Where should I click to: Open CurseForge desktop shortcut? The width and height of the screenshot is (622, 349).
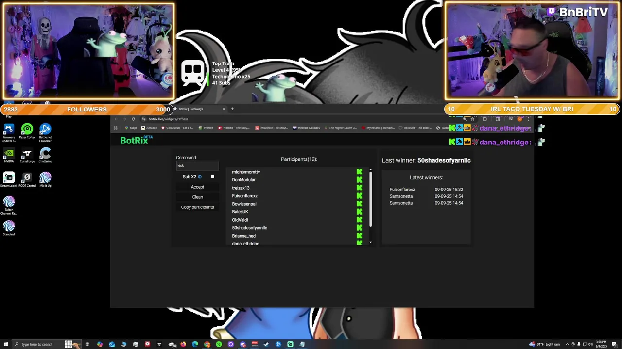click(x=27, y=155)
